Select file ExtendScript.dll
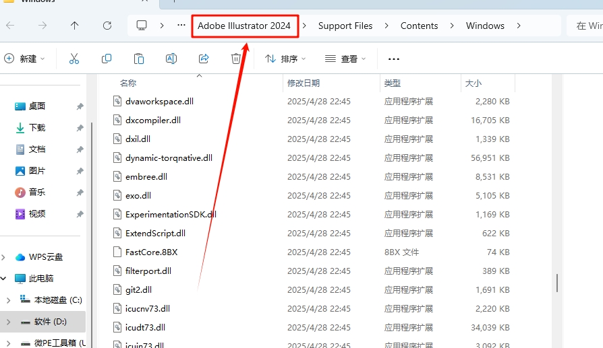Viewport: 603px width, 348px height. coord(155,234)
